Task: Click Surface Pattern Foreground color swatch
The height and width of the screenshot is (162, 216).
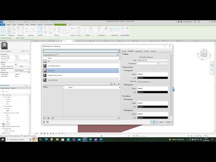Action: (x=153, y=78)
